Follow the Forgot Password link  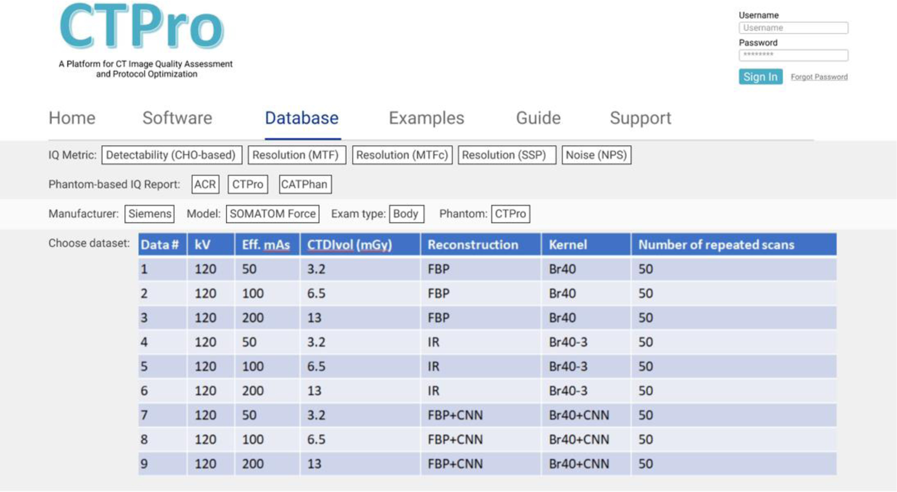click(819, 77)
